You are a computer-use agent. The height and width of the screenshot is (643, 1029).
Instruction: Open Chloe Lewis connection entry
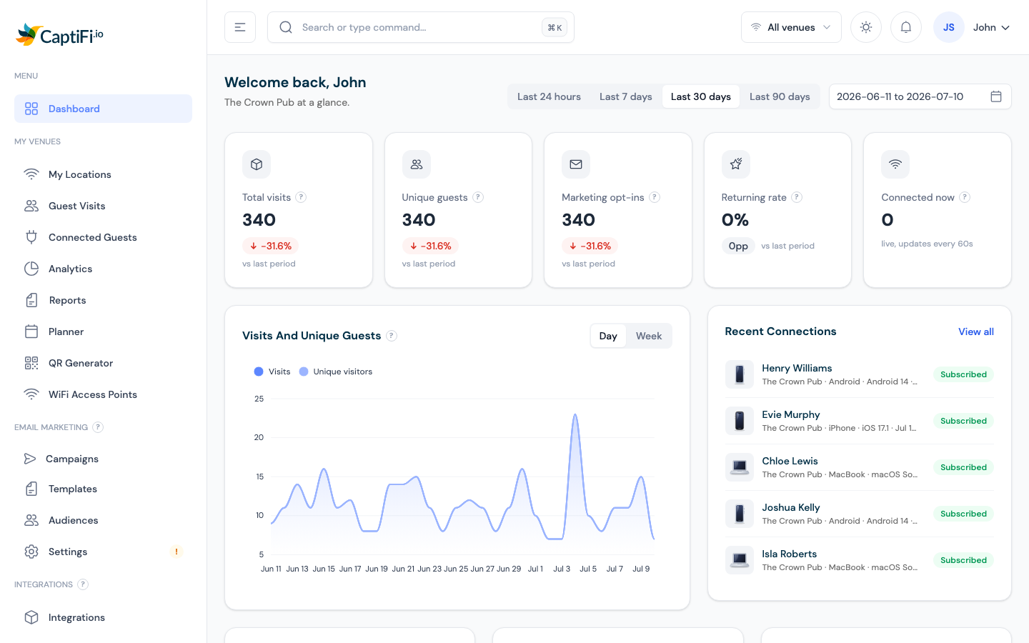pyautogui.click(x=860, y=467)
